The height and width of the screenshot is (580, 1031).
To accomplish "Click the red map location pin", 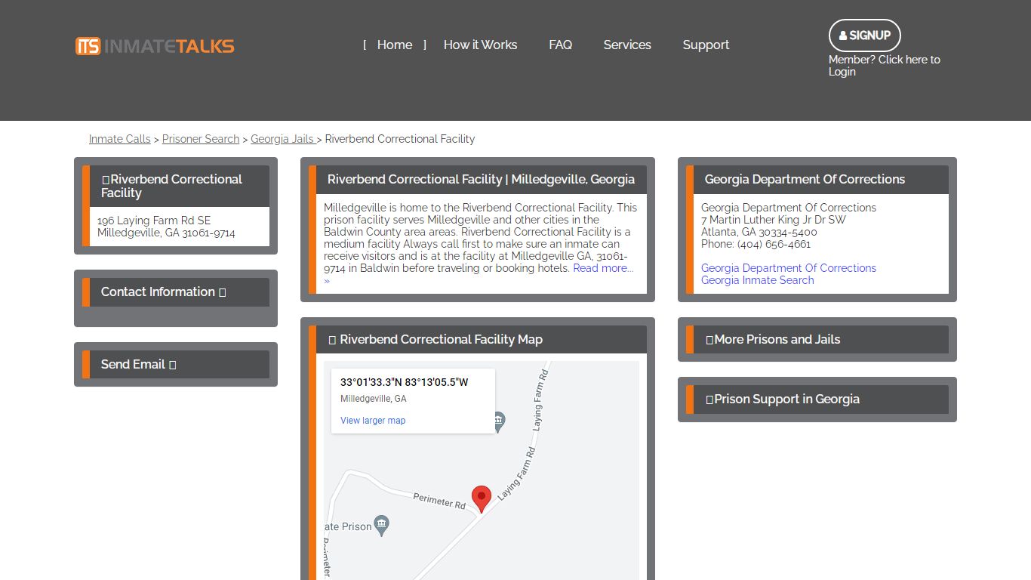I will [x=482, y=498].
